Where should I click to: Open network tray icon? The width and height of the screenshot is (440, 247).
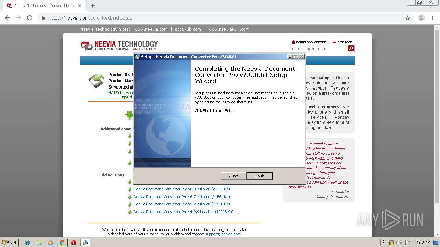[x=391, y=243]
